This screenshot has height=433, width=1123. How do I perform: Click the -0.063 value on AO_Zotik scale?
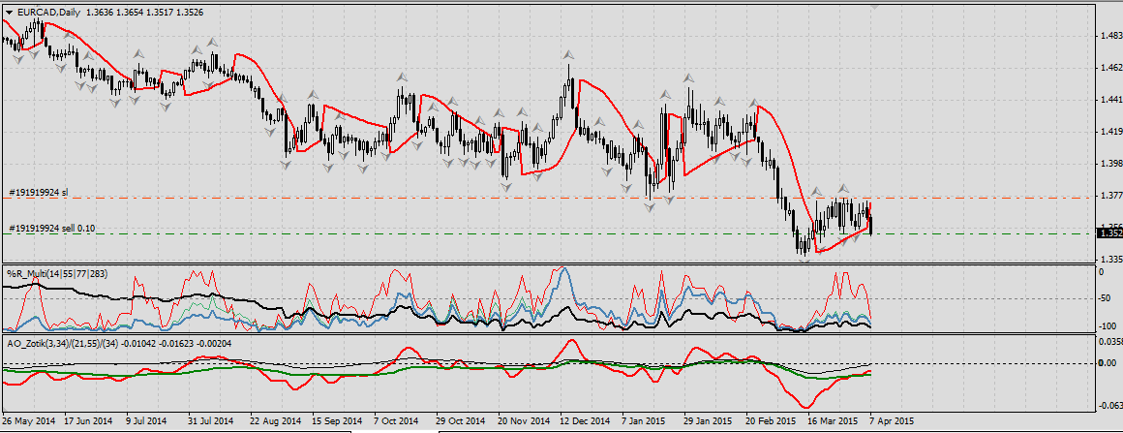[x=1109, y=407]
